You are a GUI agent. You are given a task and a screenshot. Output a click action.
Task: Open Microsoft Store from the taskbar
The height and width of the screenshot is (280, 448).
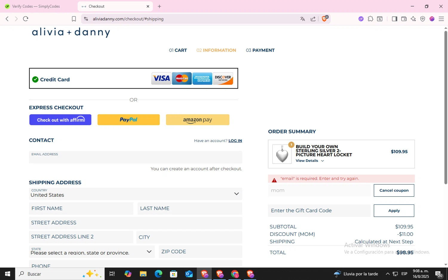[x=174, y=274]
